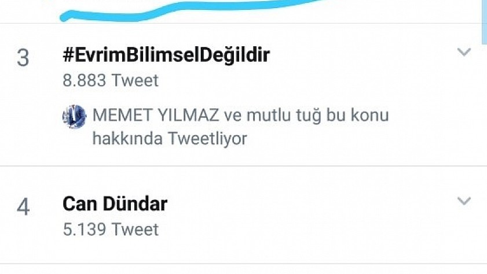The height and width of the screenshot is (274, 487).
Task: Click the blue scrollbar at the right edge
Action: point(484,22)
